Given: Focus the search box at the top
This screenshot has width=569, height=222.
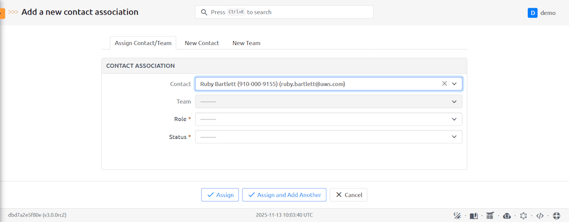Looking at the screenshot, I should coord(284,12).
